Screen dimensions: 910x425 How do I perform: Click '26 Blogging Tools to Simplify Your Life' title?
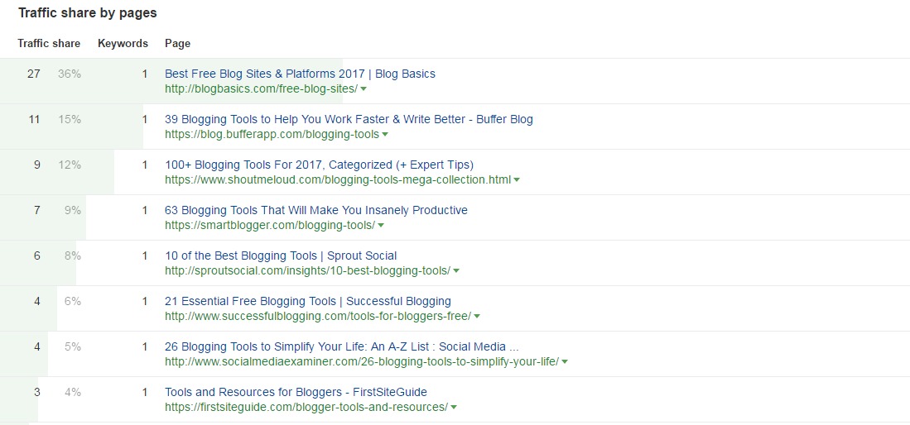click(342, 346)
